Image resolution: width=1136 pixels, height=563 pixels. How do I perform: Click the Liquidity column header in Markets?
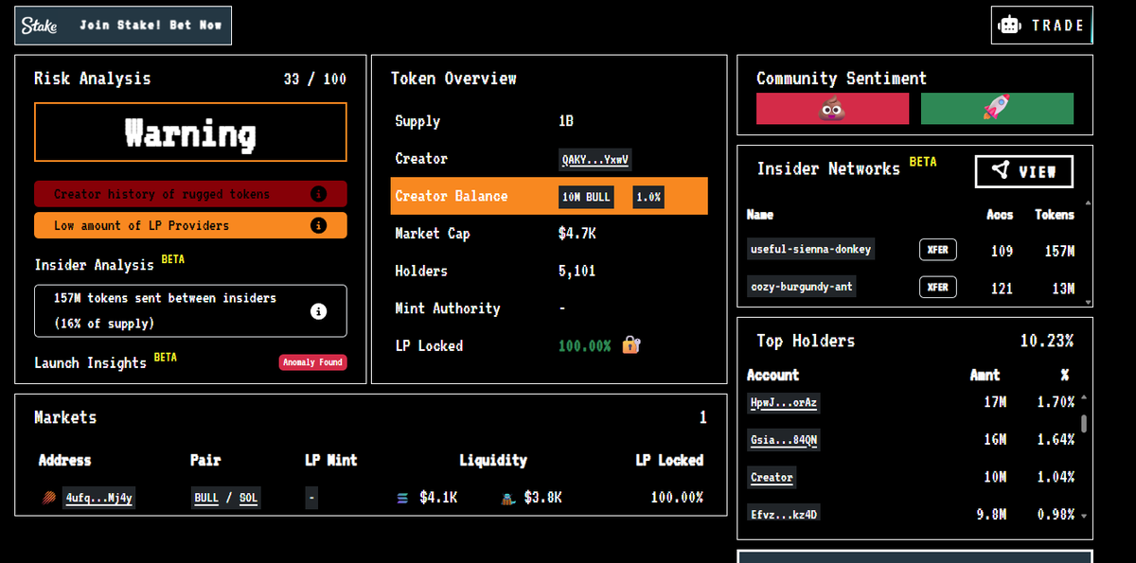tap(493, 461)
